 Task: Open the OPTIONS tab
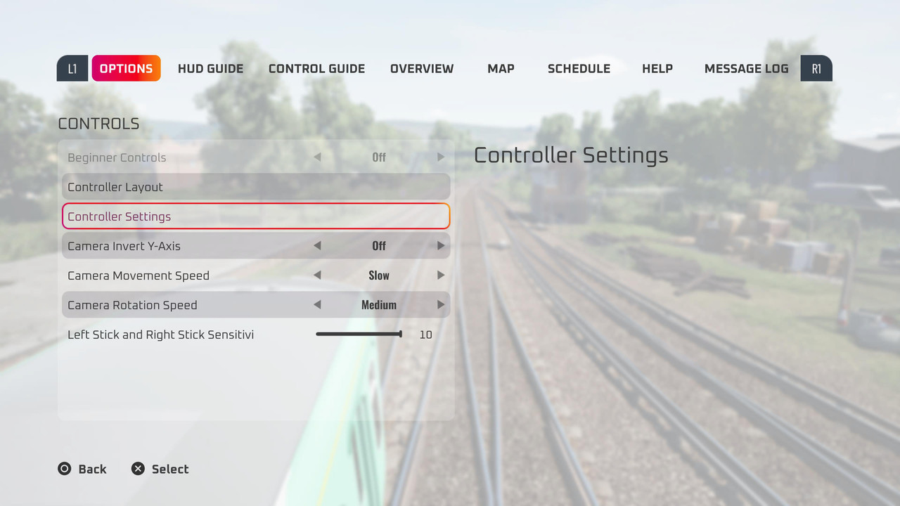(127, 68)
